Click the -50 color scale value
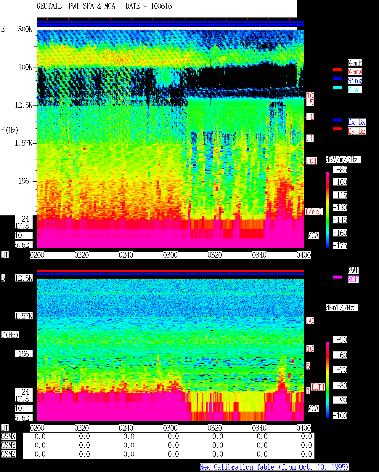Image resolution: width=379 pixels, height=472 pixels. [340, 340]
